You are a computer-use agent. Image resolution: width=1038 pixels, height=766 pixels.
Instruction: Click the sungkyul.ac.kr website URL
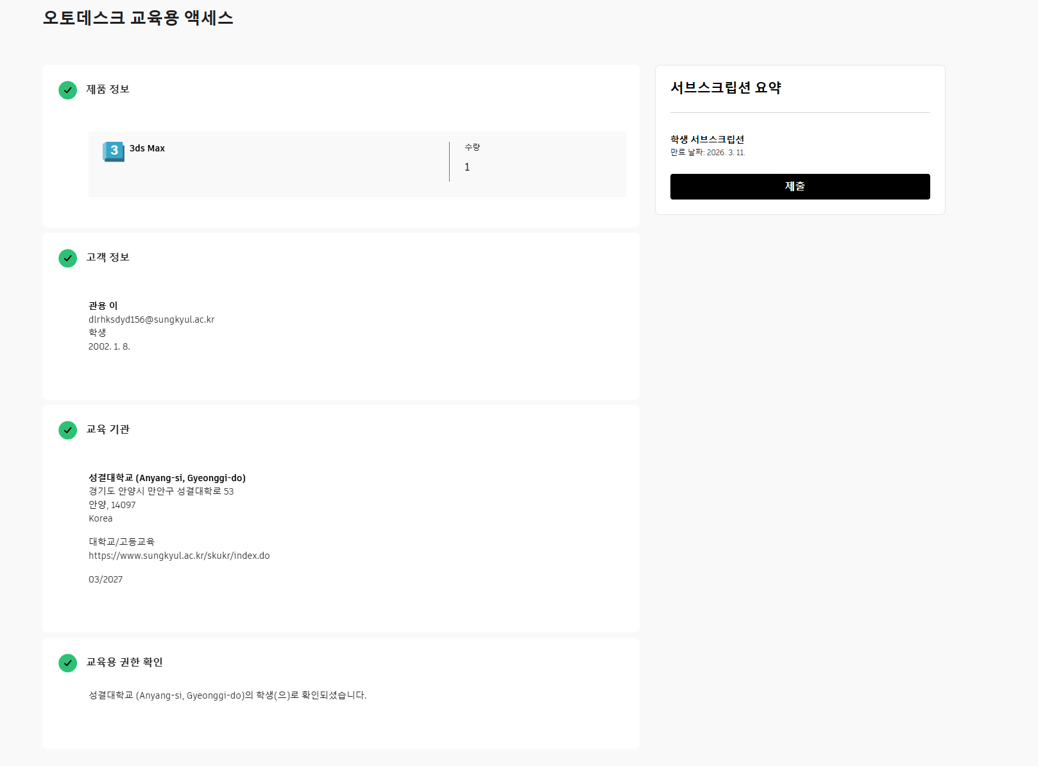(179, 556)
